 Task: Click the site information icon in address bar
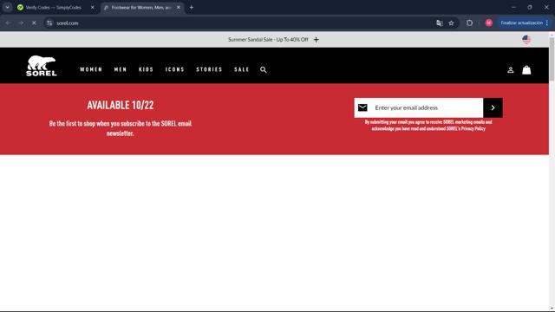pyautogui.click(x=49, y=23)
